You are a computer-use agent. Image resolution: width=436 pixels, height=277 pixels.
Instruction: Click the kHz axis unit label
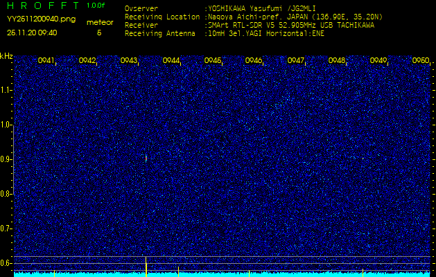(x=6, y=56)
